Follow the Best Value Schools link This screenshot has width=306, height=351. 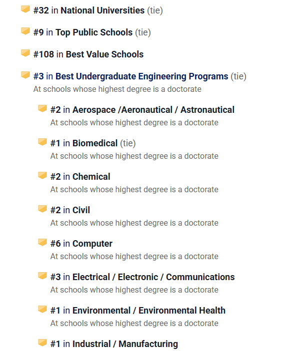tap(104, 54)
